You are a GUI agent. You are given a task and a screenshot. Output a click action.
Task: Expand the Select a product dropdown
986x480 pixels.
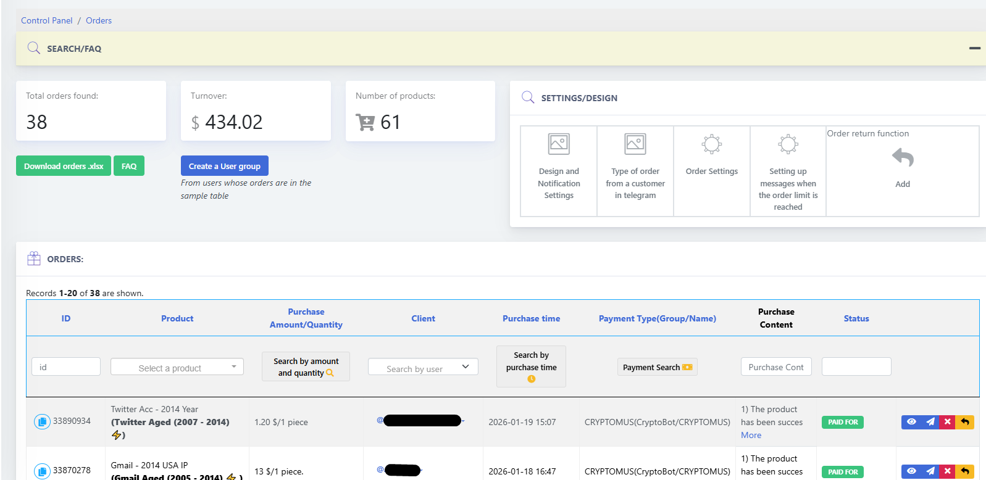click(177, 367)
